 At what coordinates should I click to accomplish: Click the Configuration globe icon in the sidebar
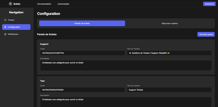point(5,27)
